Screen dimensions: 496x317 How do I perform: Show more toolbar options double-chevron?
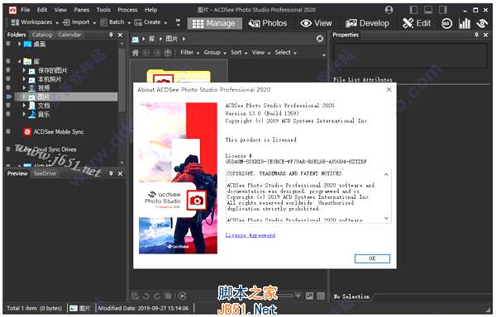[178, 22]
